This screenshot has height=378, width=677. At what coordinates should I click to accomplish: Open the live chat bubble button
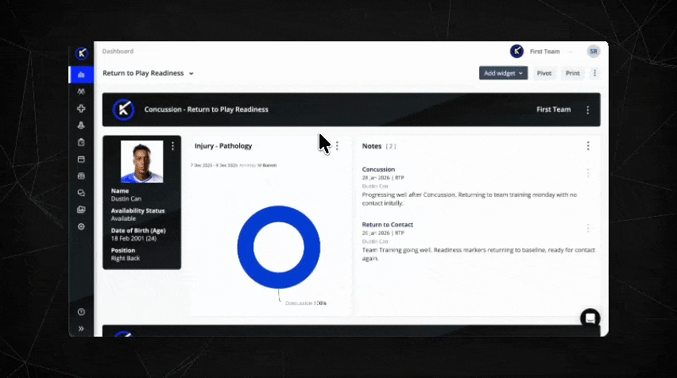[590, 318]
